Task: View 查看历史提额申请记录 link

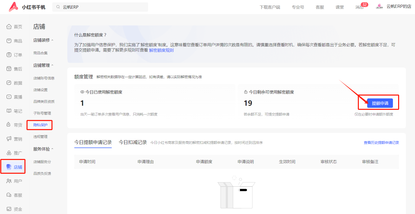Action: 381,143
